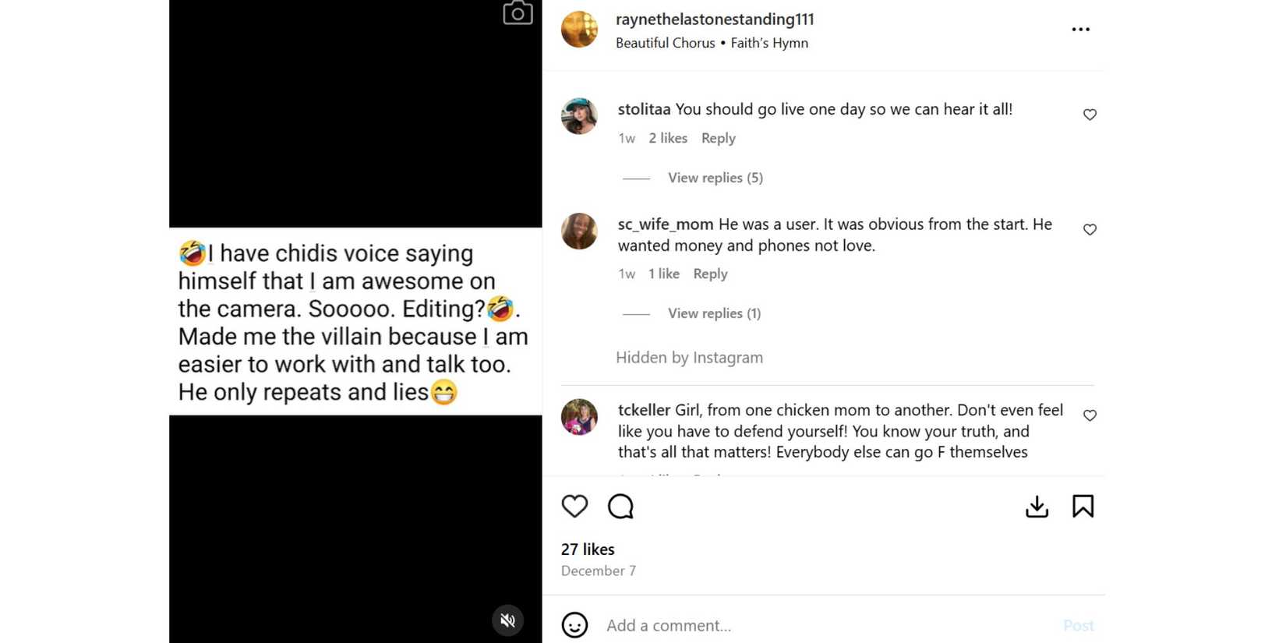Like stolitaa's comment
This screenshot has width=1286, height=643.
pos(1090,115)
